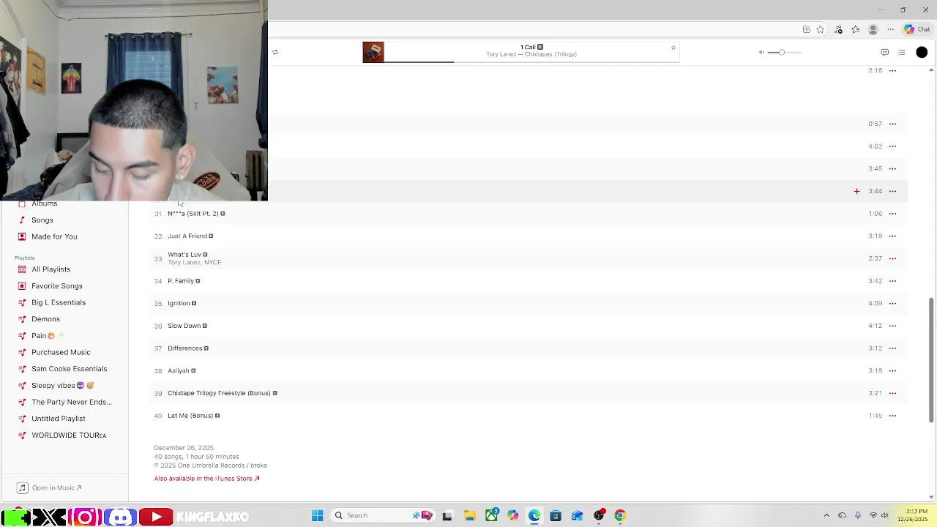
Task: Add the 3:44 track with plus icon
Action: [x=856, y=191]
